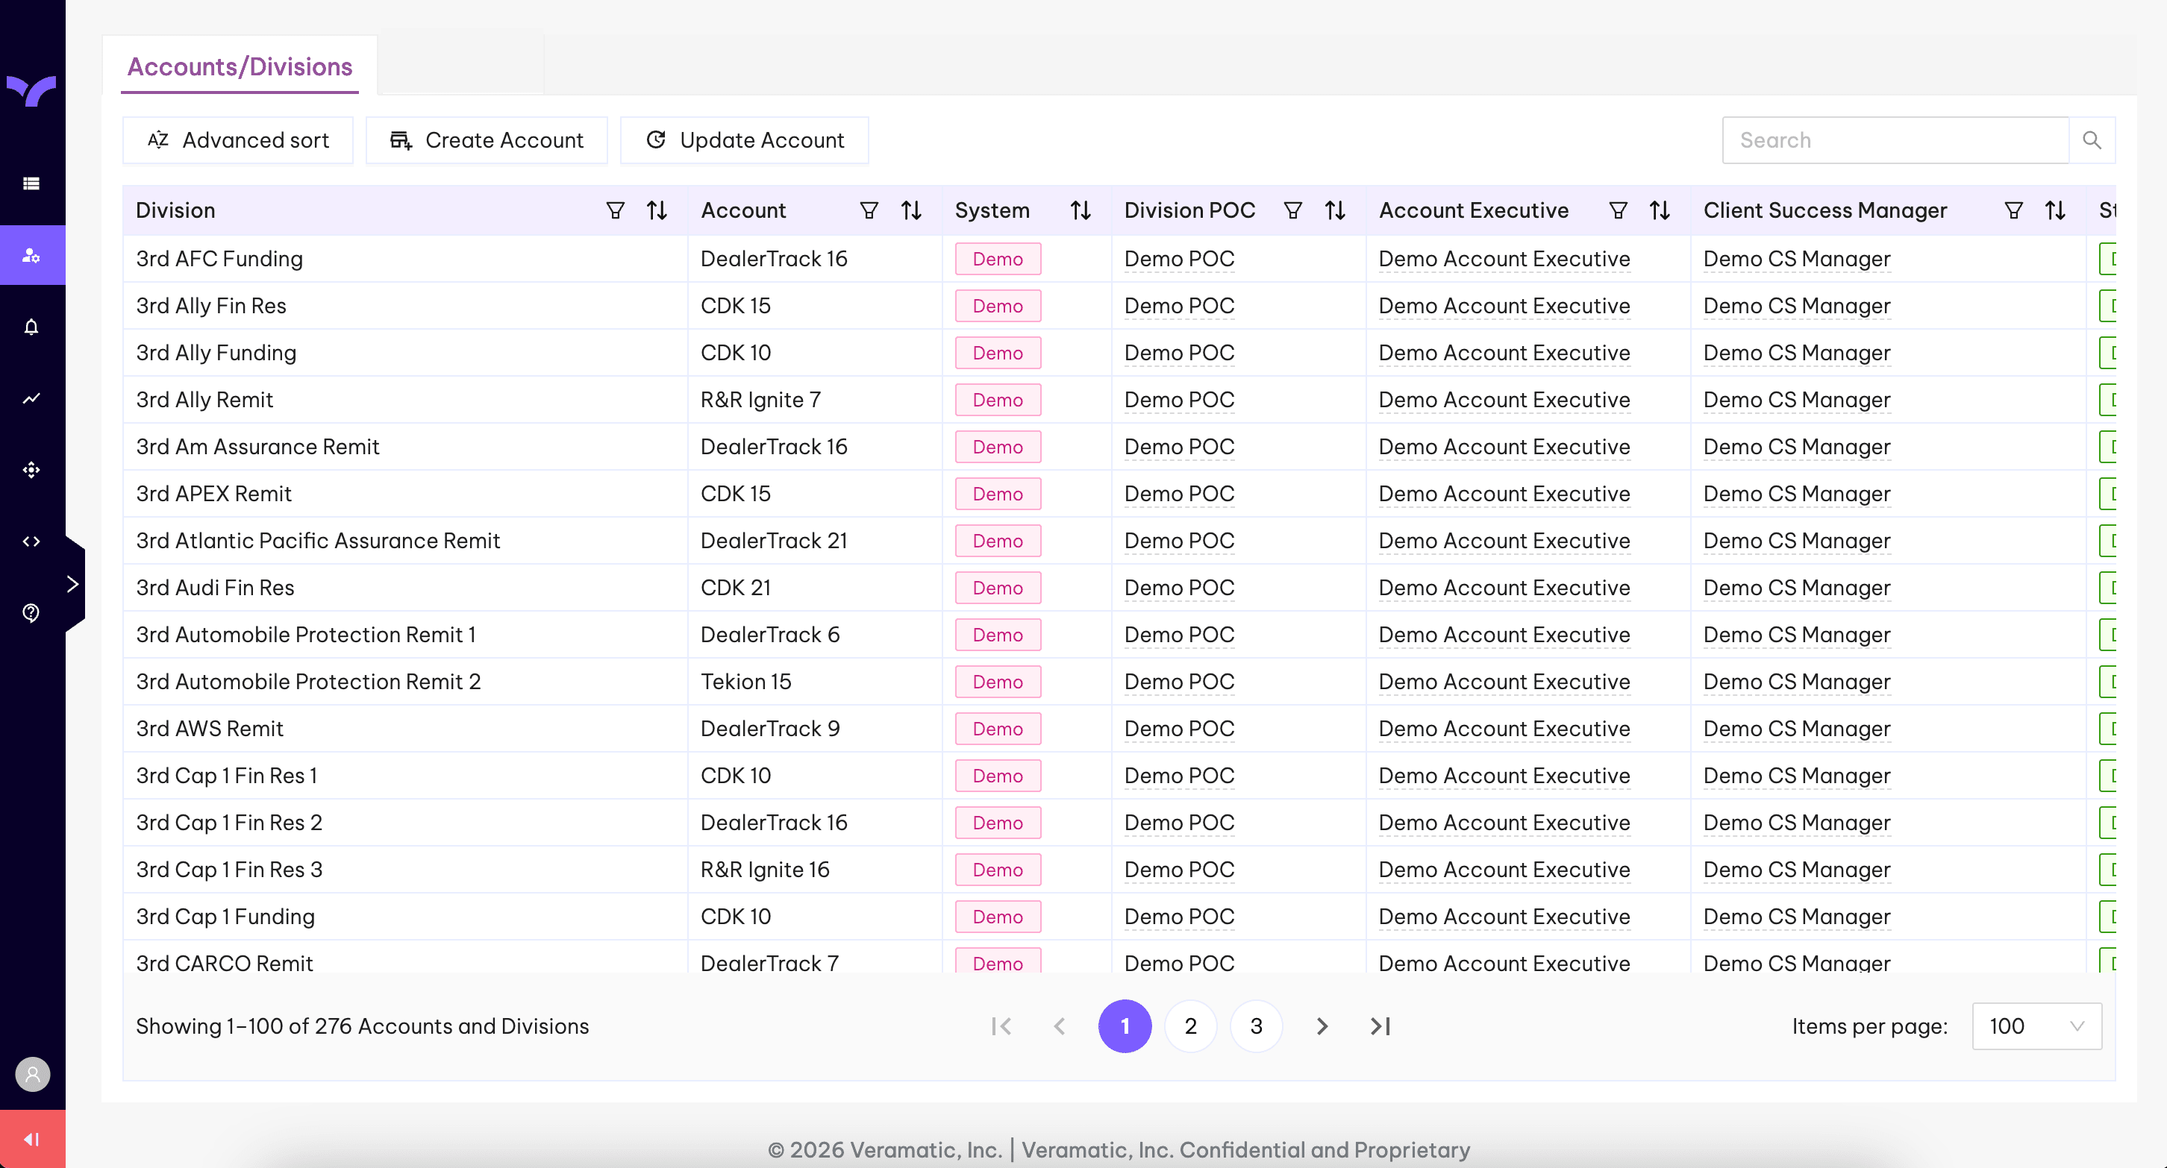Click Demo POC for 3rd AFC Funding
The height and width of the screenshot is (1168, 2167).
(1180, 259)
